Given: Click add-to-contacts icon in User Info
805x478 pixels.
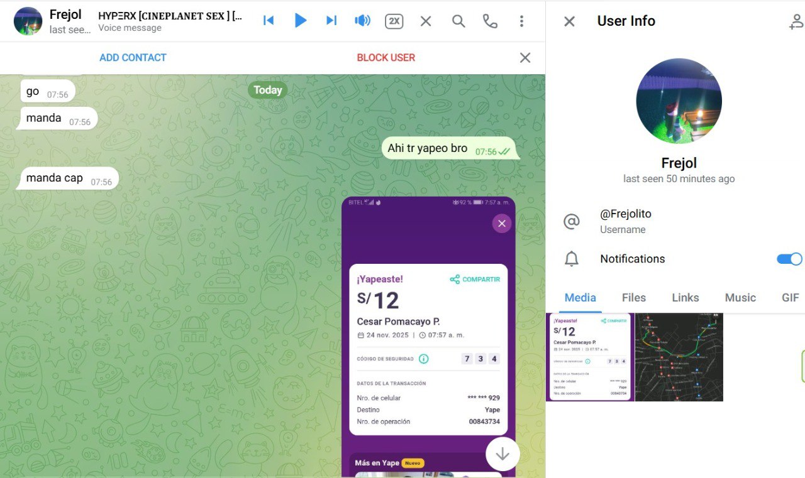Looking at the screenshot, I should click(796, 21).
